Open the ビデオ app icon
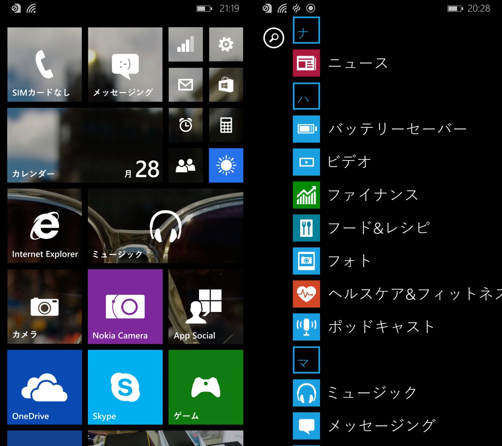Screen dimensions: 502x446 306,162
